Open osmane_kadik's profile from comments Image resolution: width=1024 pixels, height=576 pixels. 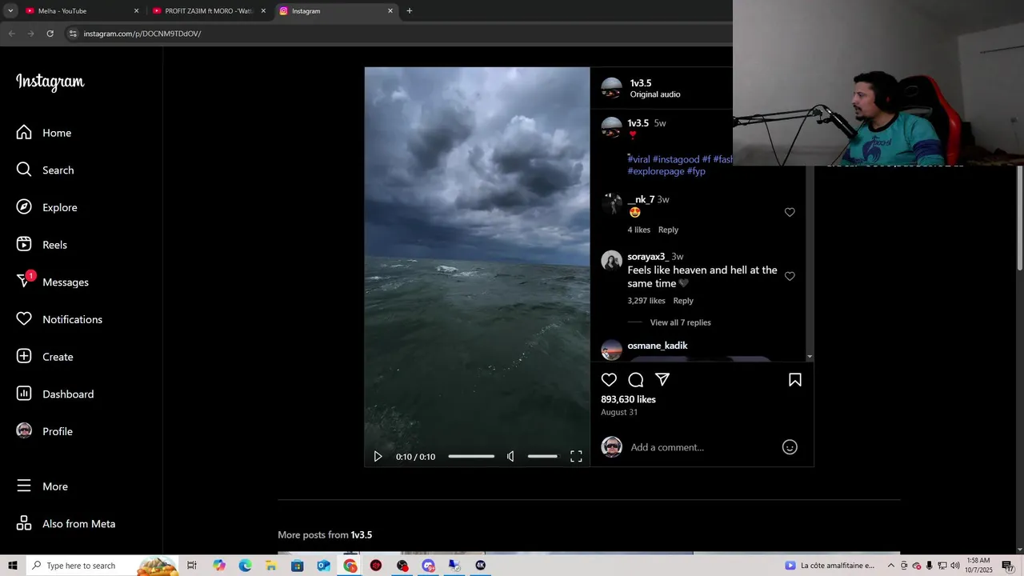(658, 346)
